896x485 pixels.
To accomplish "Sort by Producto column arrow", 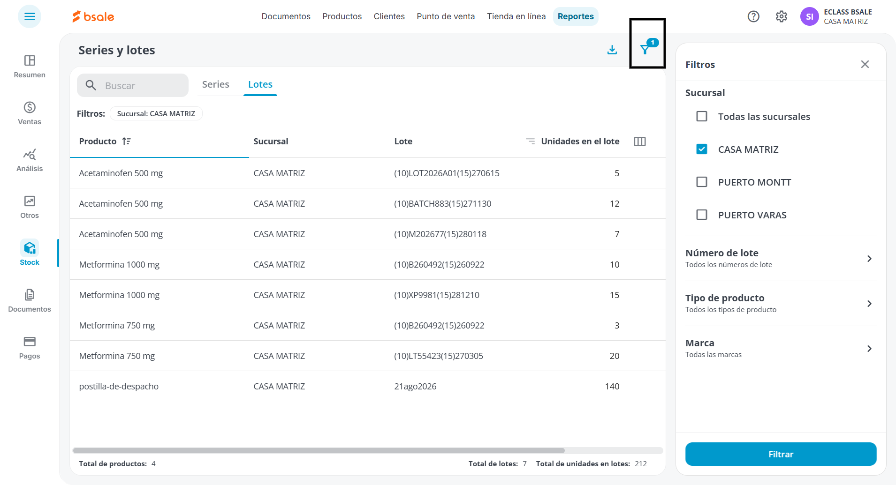I will (x=126, y=142).
